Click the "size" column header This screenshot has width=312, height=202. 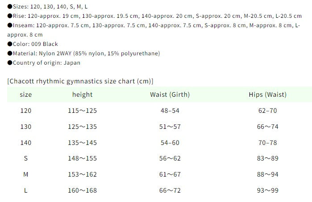(26, 95)
